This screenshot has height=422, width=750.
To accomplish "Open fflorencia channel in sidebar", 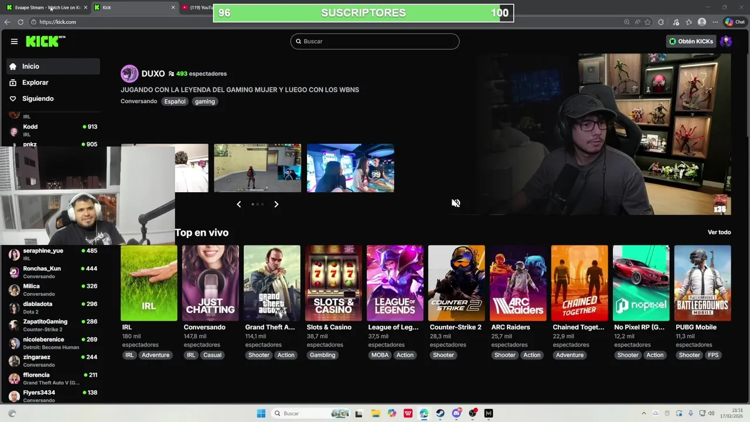I will [53, 378].
